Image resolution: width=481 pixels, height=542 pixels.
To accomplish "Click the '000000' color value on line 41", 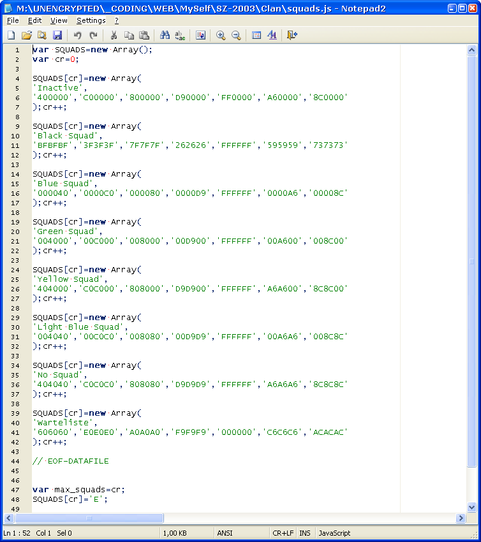I will click(x=237, y=432).
